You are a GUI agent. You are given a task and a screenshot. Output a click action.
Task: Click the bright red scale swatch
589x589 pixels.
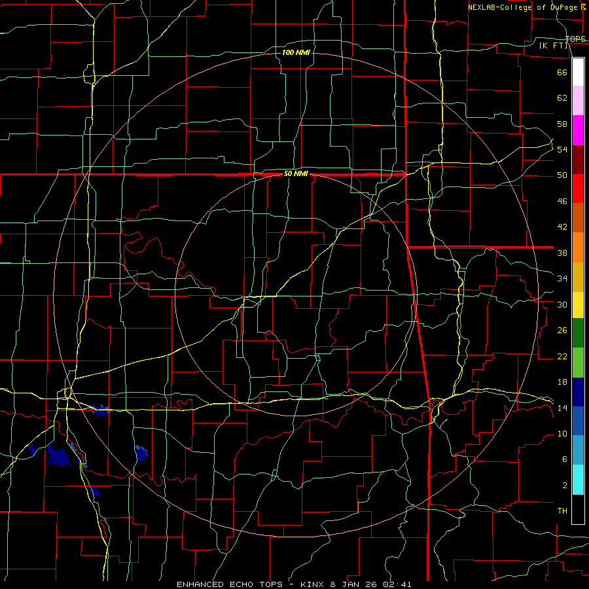coord(578,188)
